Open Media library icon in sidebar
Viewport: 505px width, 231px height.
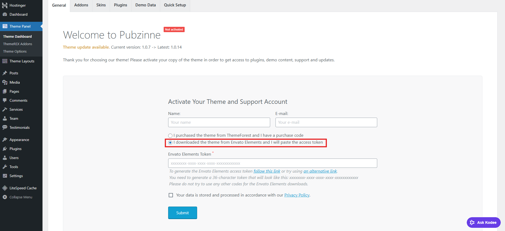coord(5,82)
